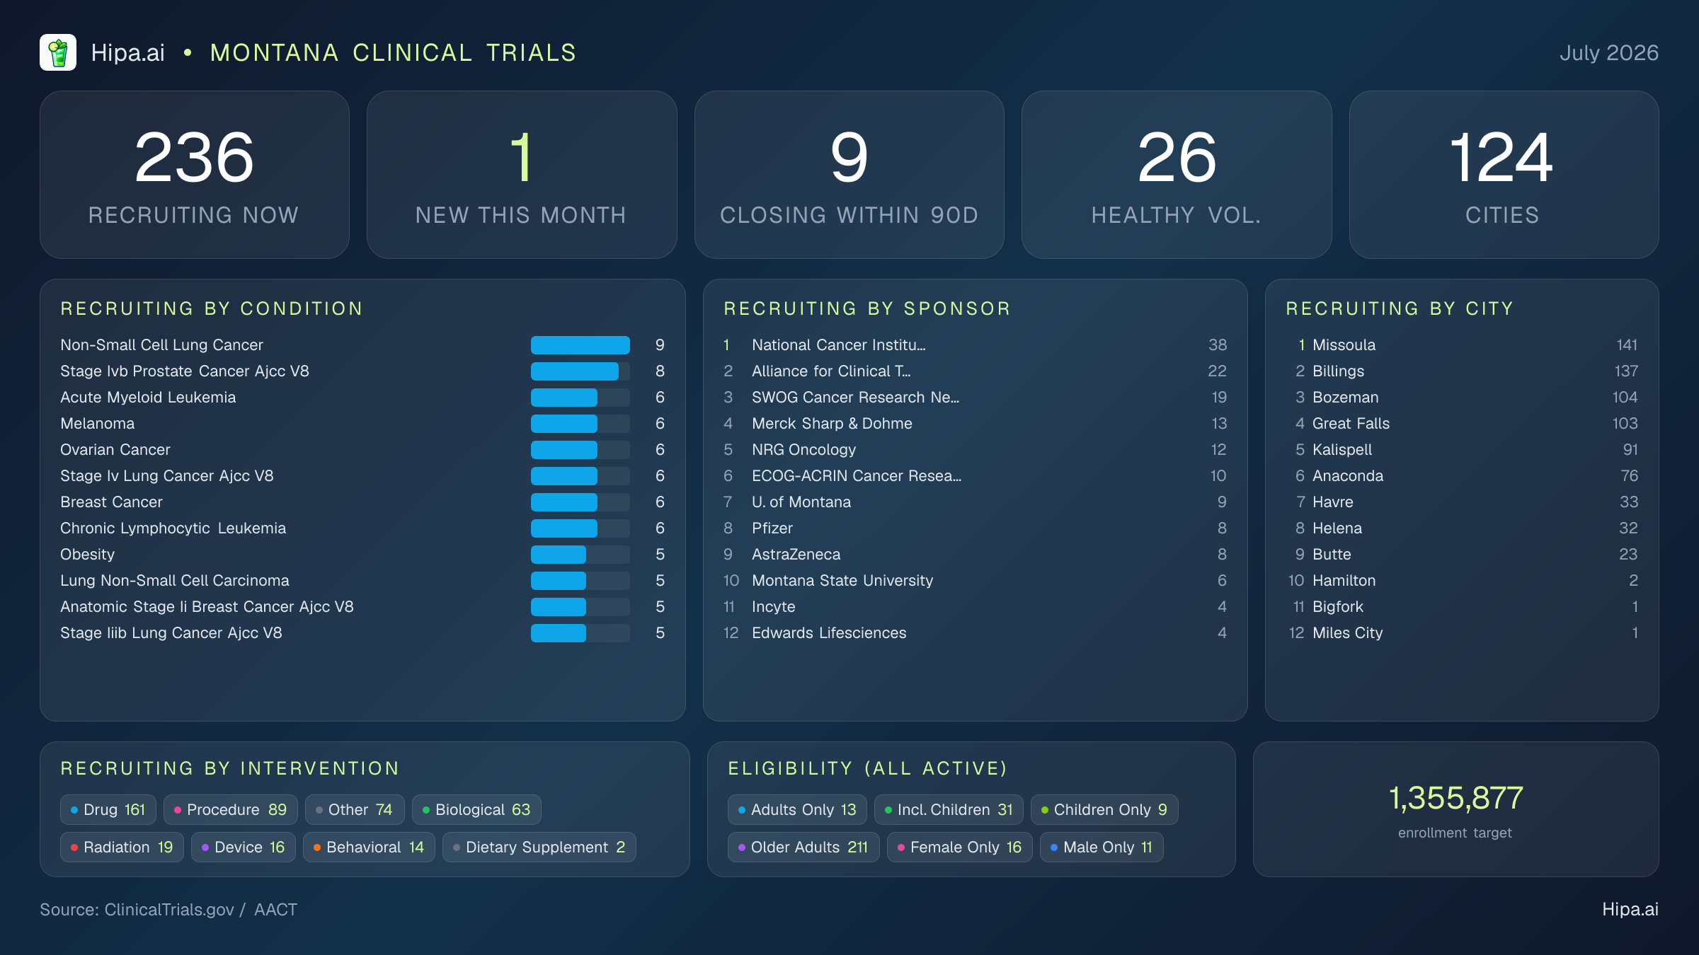
Task: Filter by Adults Only 13 chip
Action: (x=797, y=810)
